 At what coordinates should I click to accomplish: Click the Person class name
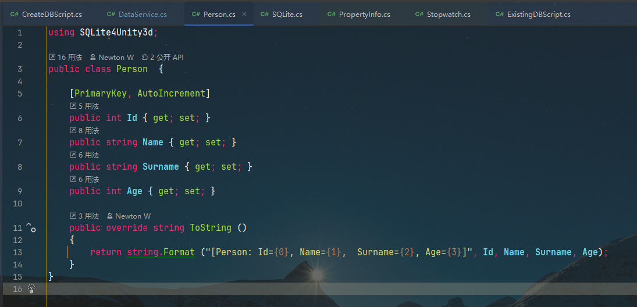(132, 69)
